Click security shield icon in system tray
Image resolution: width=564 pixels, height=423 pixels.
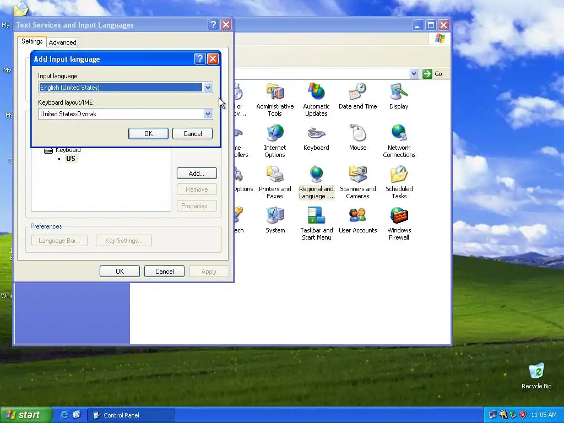point(523,415)
